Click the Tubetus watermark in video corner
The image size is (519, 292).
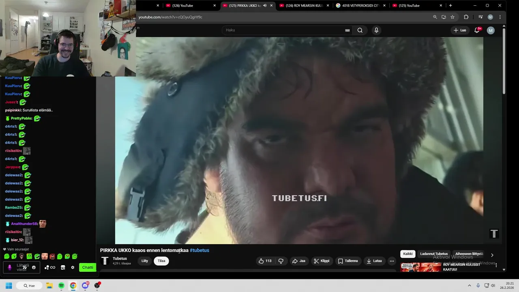tap(494, 234)
